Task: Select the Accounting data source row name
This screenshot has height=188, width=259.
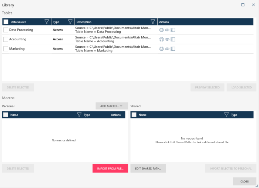Action: click(x=18, y=39)
